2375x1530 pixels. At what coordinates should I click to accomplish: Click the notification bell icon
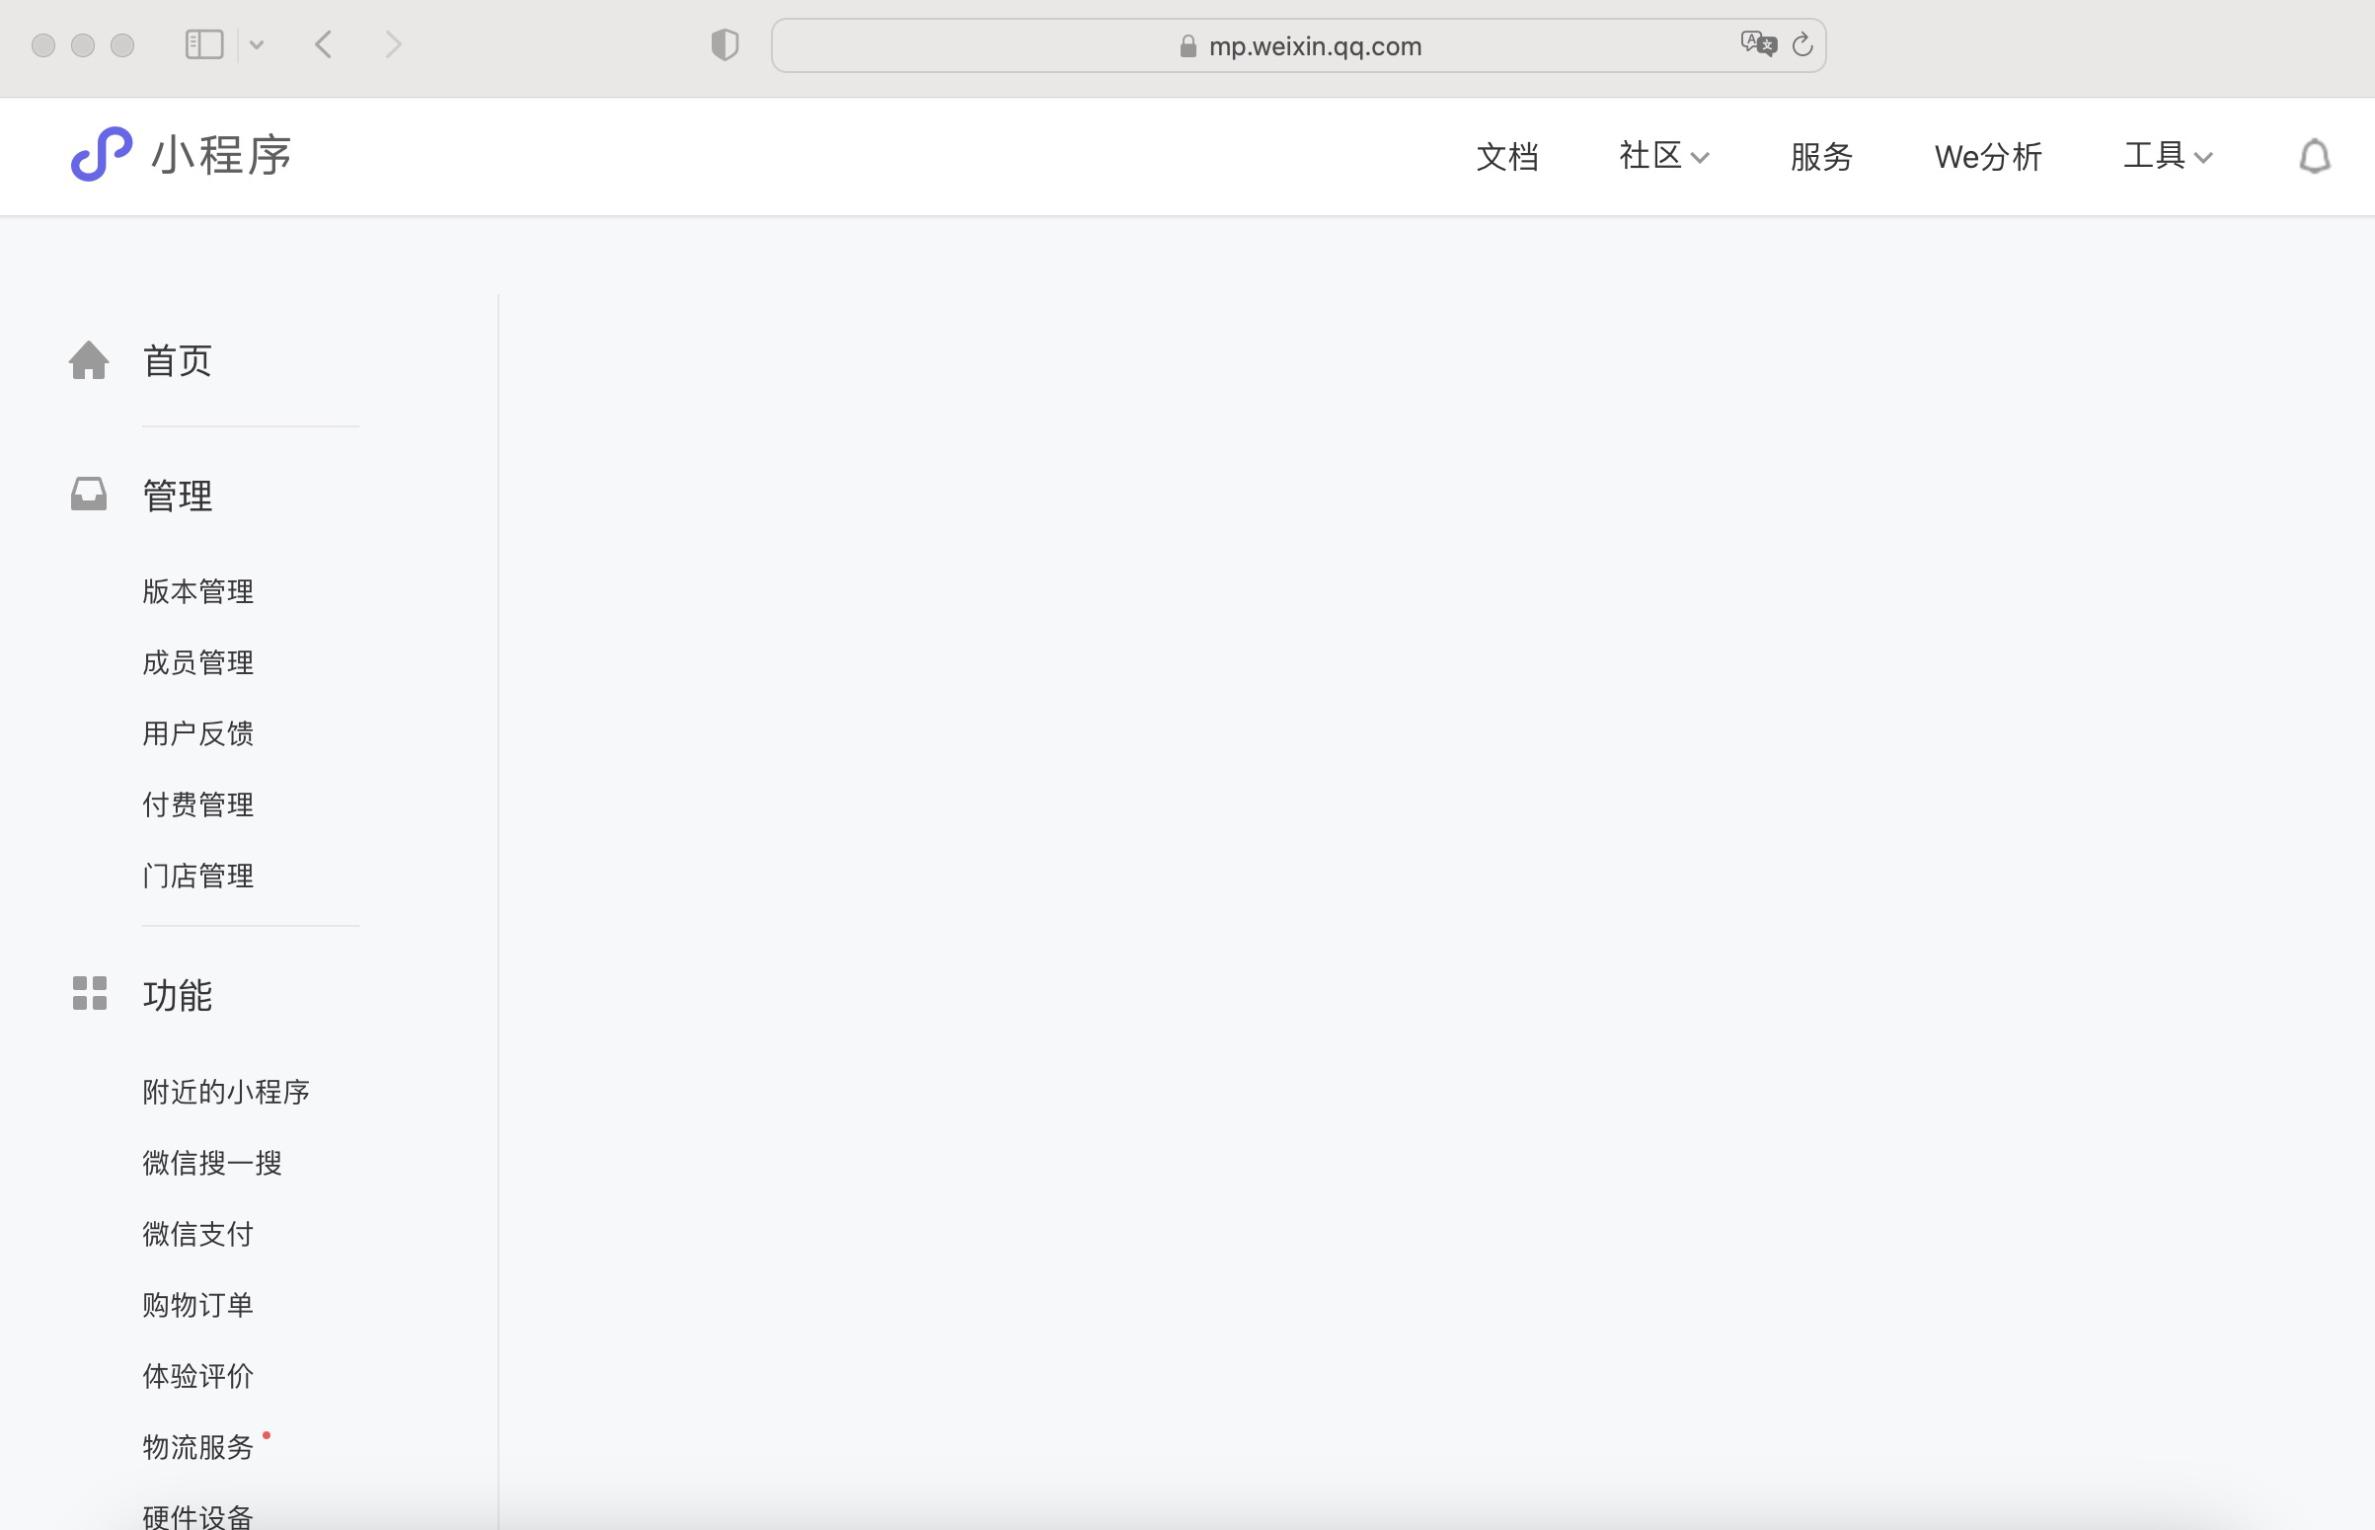coord(2314,156)
